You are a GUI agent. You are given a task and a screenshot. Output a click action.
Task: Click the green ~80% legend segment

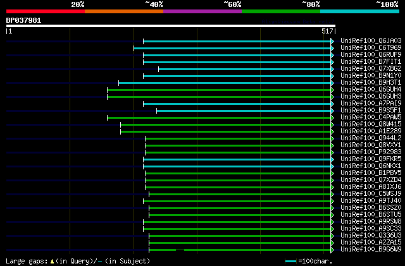tap(281, 11)
